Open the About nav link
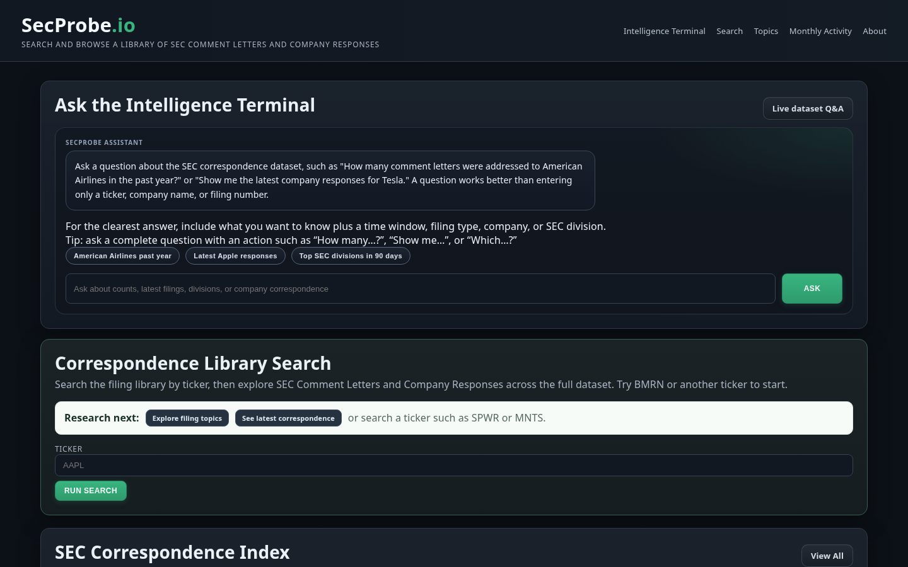This screenshot has height=567, width=908. coord(874,31)
